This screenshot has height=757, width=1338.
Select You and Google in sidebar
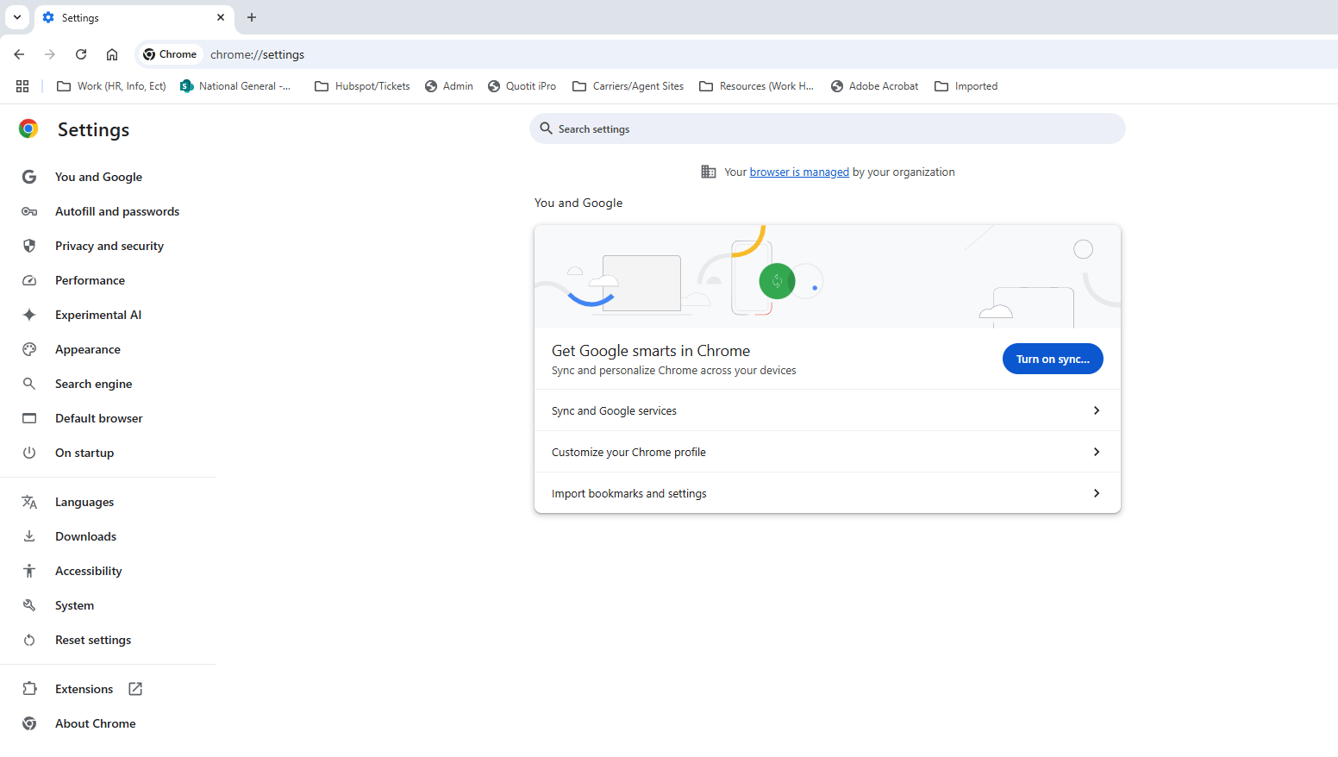(x=98, y=177)
